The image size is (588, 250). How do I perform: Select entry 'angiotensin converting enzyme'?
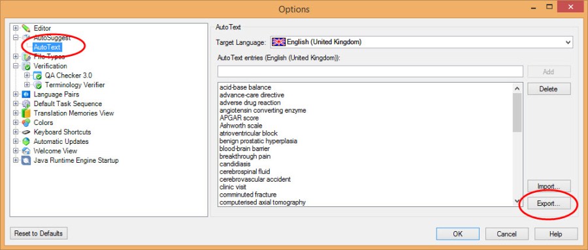(x=263, y=110)
